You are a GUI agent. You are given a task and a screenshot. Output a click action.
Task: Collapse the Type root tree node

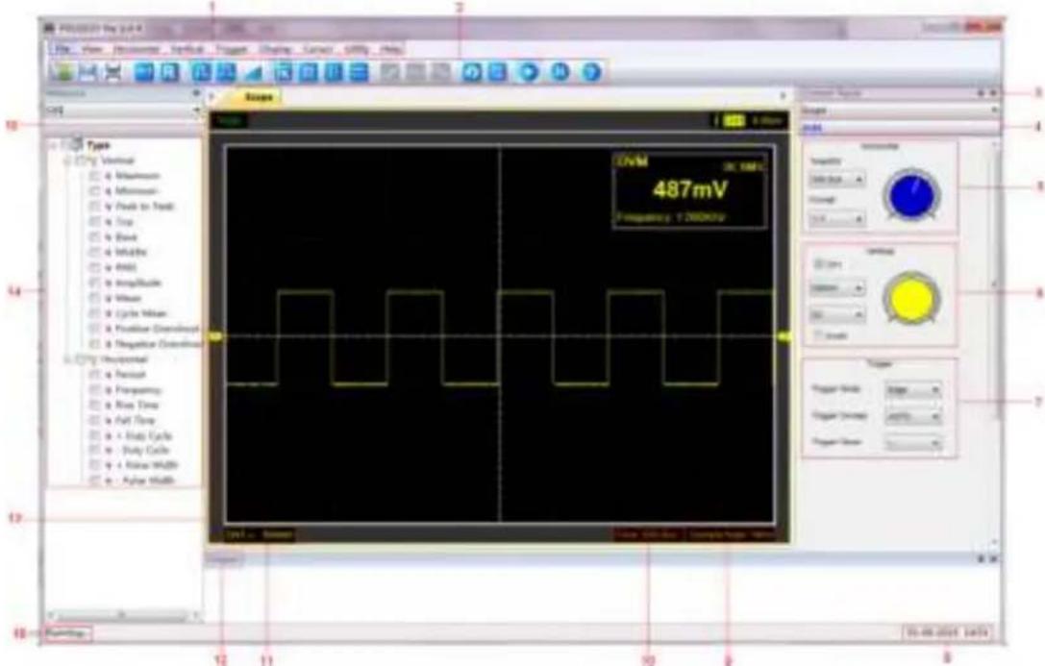coord(55,145)
